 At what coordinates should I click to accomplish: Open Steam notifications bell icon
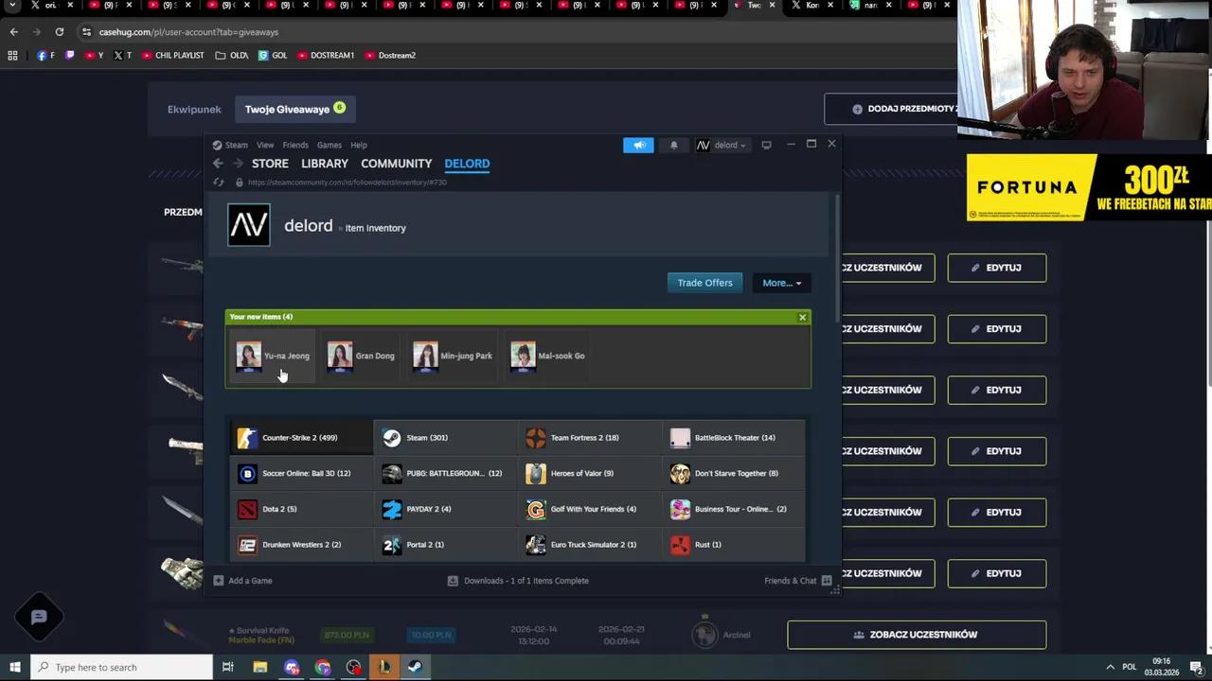click(673, 145)
